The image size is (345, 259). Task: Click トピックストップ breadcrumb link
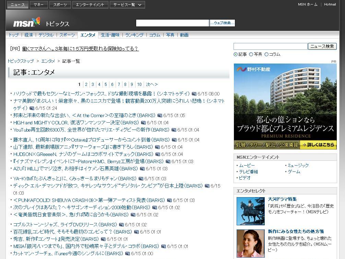pos(21,61)
